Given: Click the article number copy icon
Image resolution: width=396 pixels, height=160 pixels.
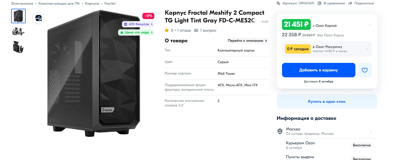Looking at the screenshot, I should 278,3.
